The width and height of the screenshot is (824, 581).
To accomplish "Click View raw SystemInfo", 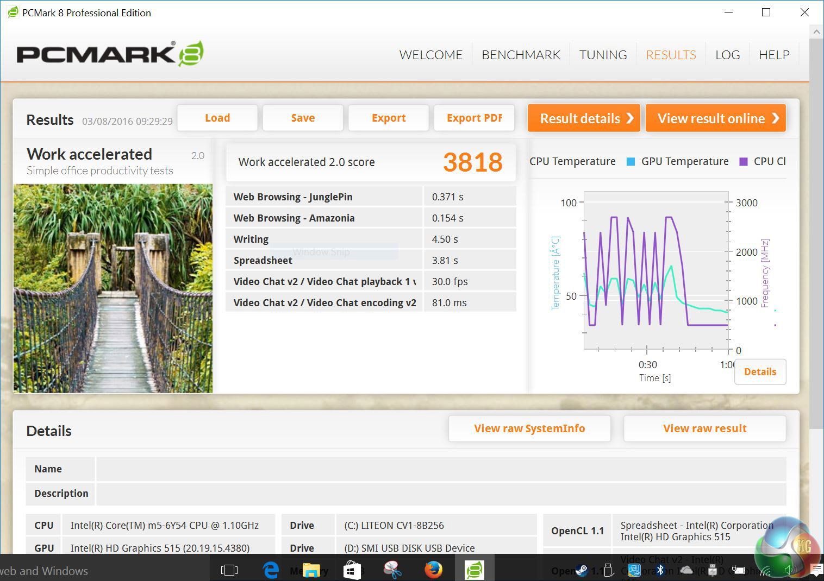I will tap(529, 428).
